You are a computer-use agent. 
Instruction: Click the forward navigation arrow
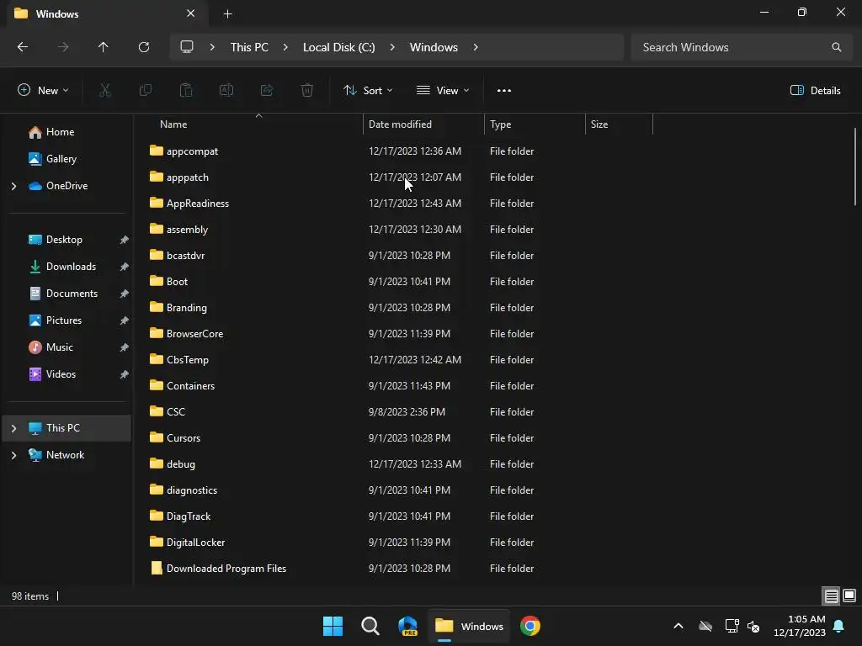[63, 47]
